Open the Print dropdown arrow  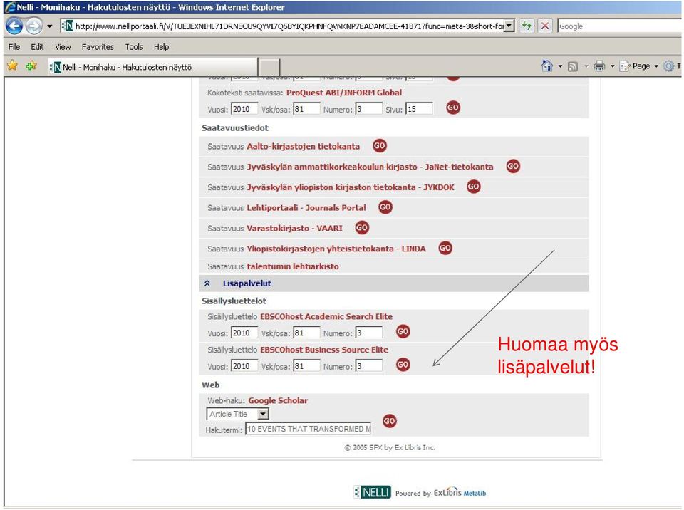613,66
